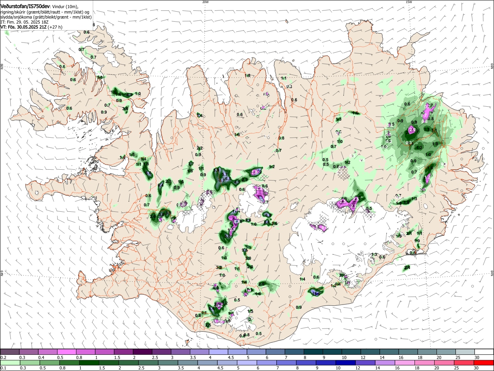Pick the grey-teal 16 swatch in the snow legend
The height and width of the screenshot is (371, 494).
coord(407,352)
